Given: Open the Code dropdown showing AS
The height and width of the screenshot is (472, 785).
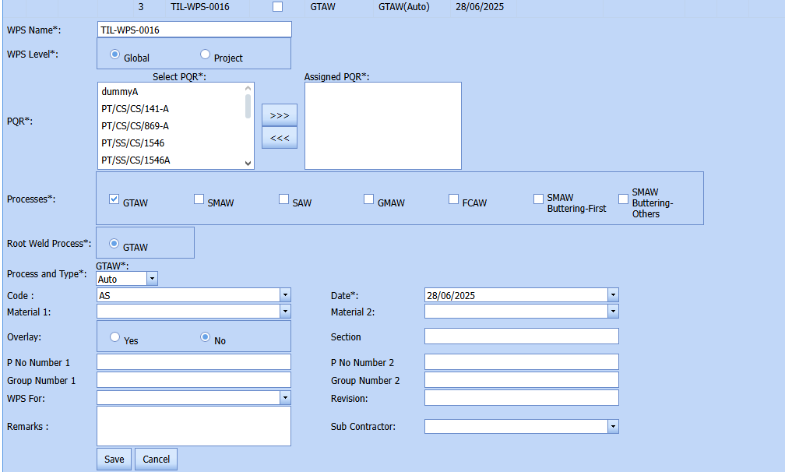Looking at the screenshot, I should [x=285, y=295].
